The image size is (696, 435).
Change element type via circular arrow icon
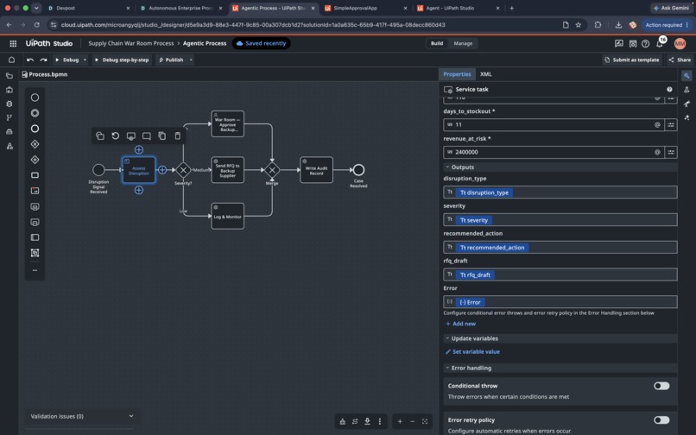116,136
